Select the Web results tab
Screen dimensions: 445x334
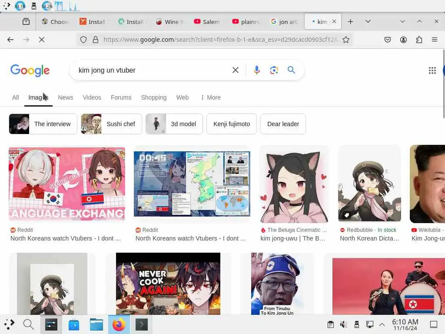click(x=182, y=97)
